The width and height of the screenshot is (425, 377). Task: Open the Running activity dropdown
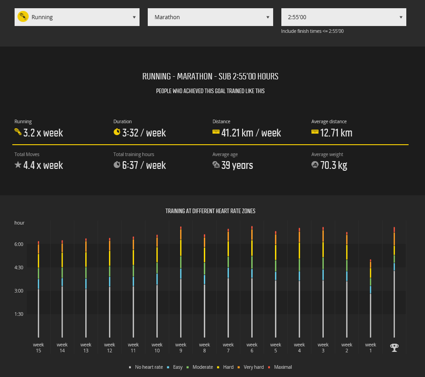[x=77, y=17]
